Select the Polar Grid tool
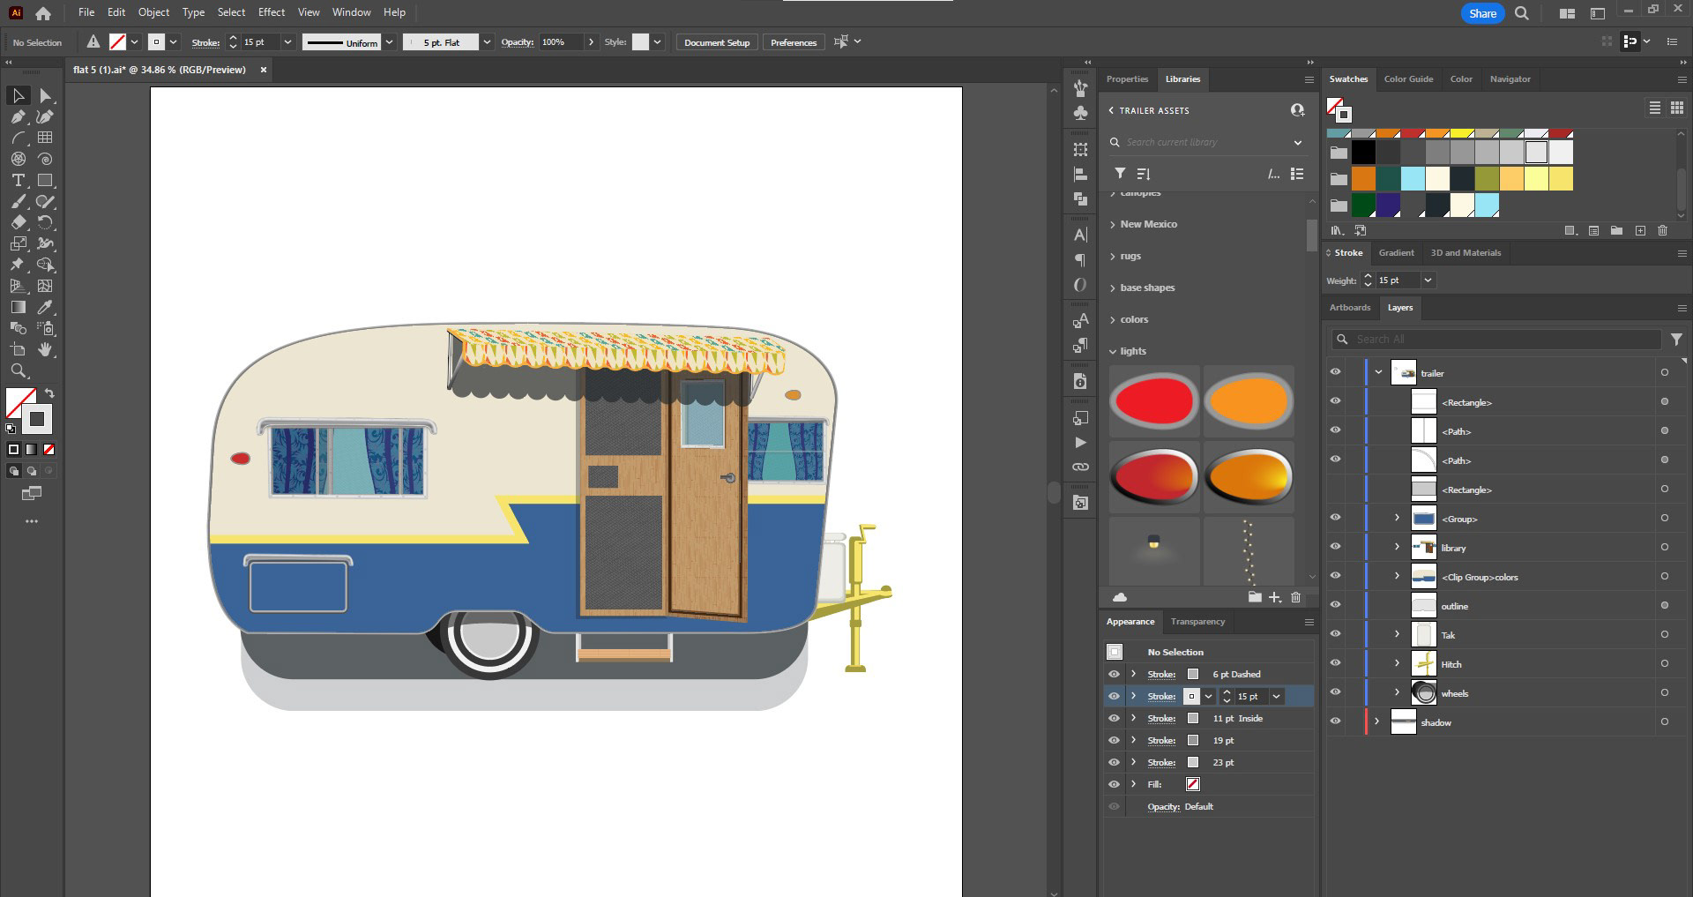This screenshot has height=897, width=1693. pos(19,159)
